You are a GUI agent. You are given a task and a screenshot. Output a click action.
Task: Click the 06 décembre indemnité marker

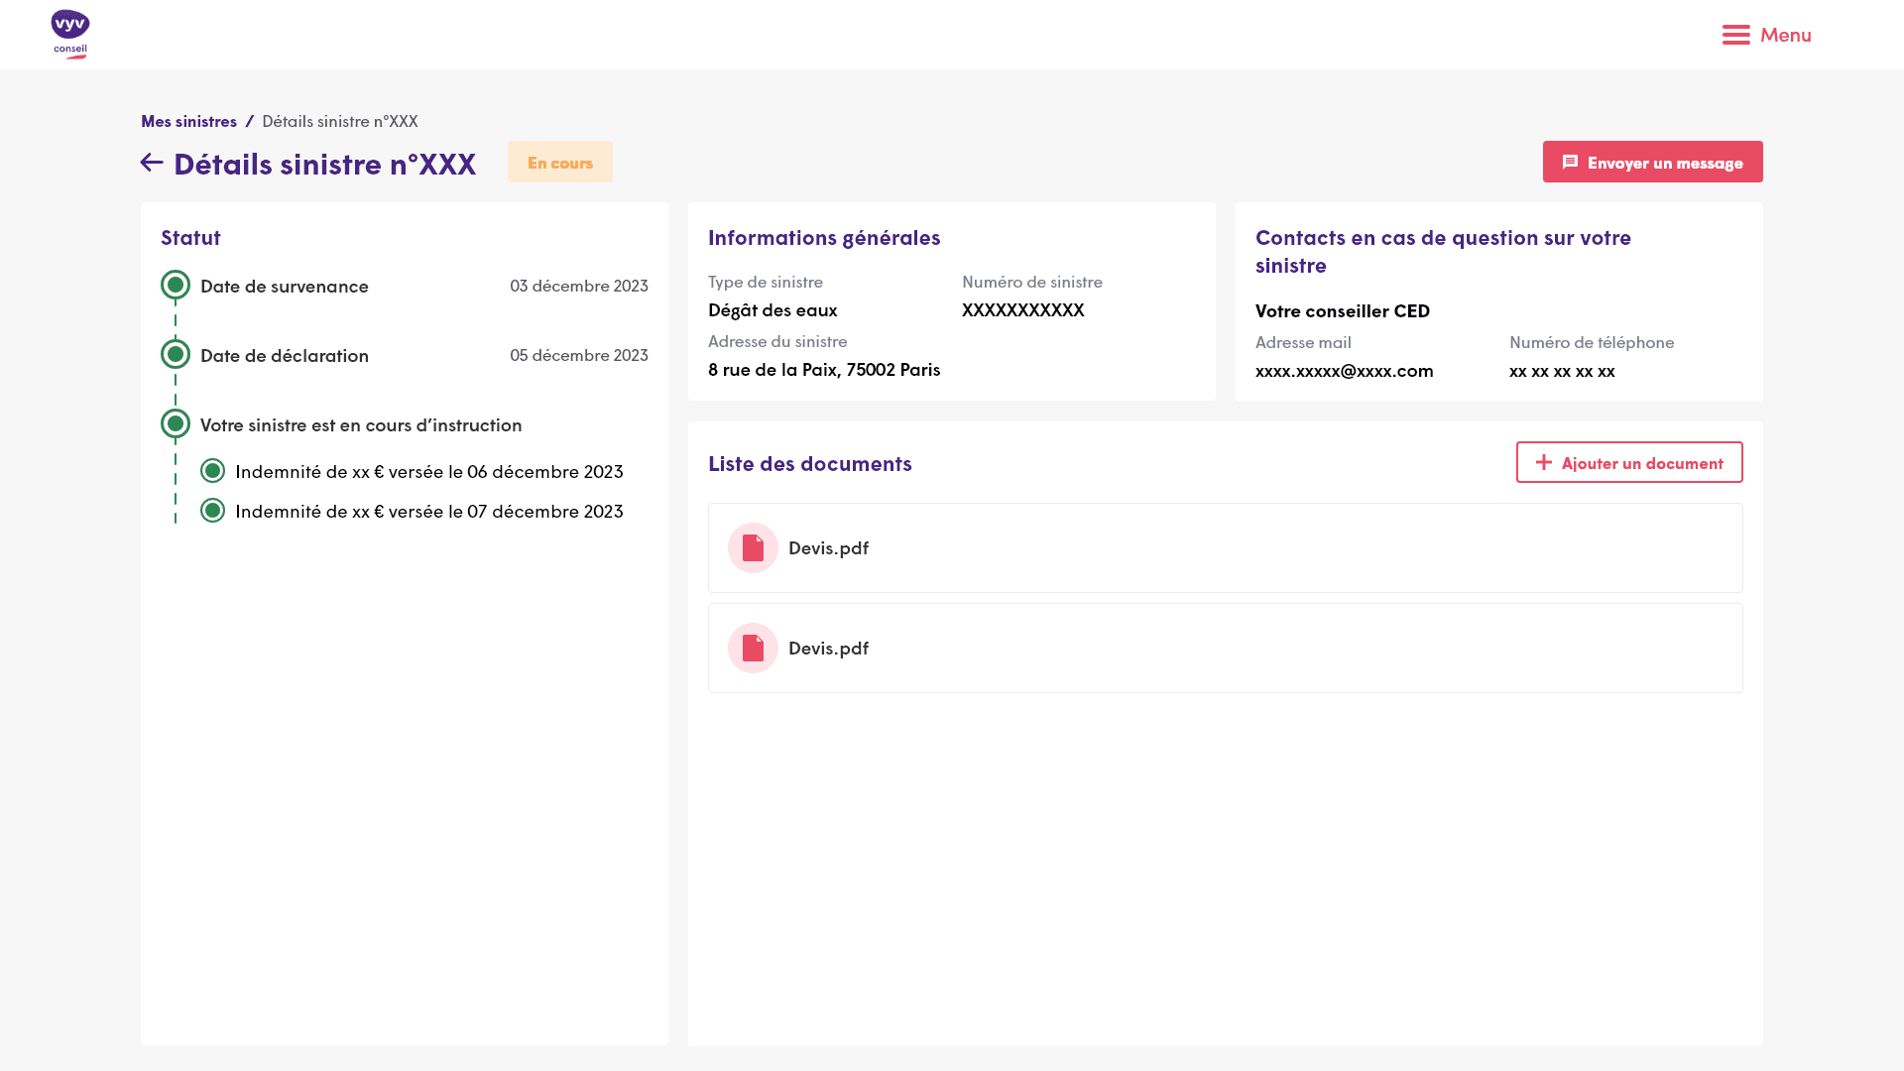(212, 471)
